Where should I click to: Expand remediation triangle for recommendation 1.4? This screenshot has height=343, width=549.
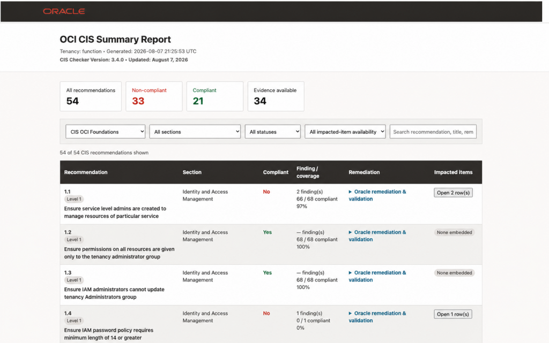pos(350,314)
